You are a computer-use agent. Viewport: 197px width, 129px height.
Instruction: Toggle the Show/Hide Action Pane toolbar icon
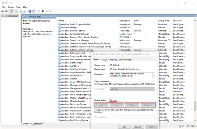point(33,11)
